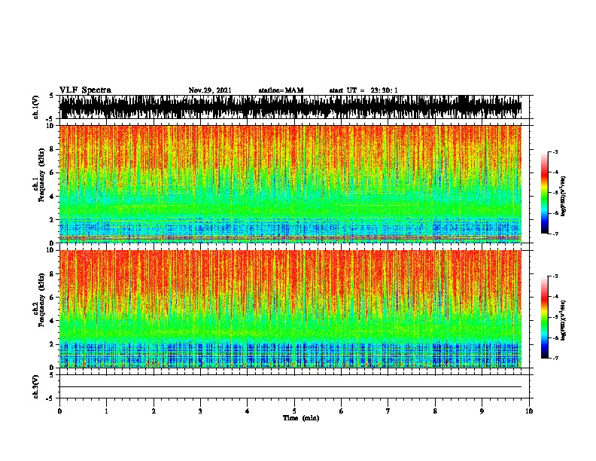The image size is (596, 461).
Task: Click the ch.1 colorbar log(PSD) label
Action: [x=563, y=197]
